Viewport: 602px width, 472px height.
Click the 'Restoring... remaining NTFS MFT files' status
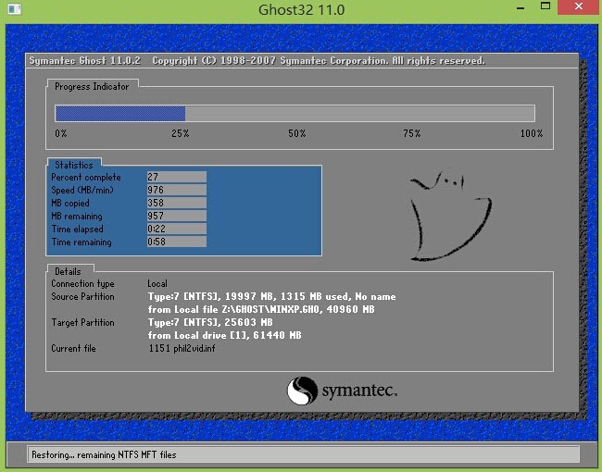pos(104,455)
